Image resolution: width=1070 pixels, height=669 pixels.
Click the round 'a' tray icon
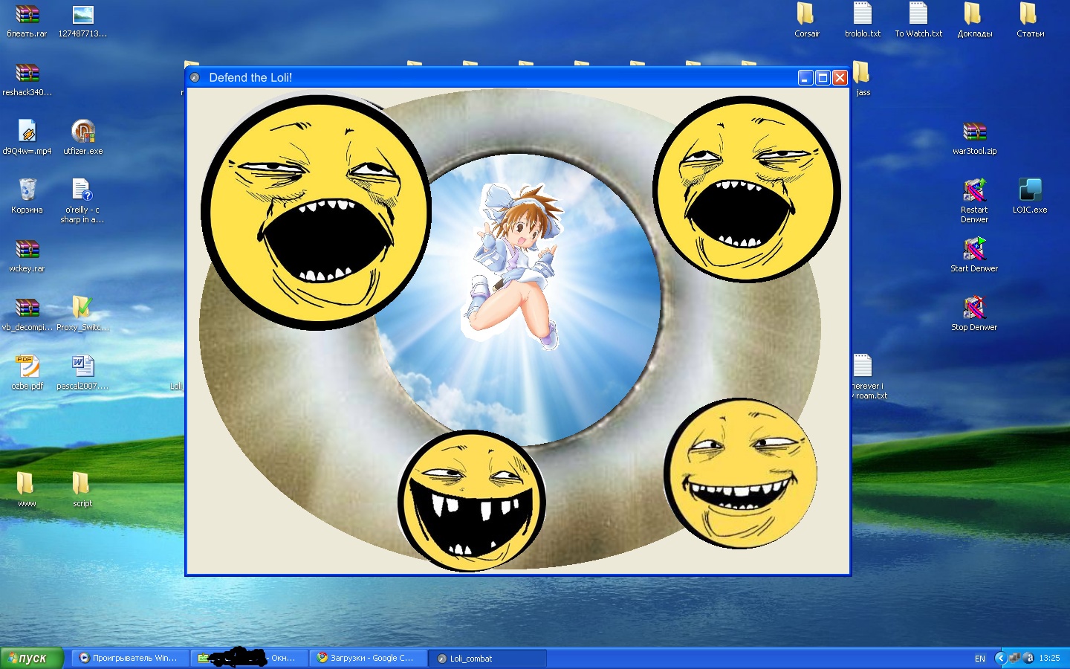1028,658
